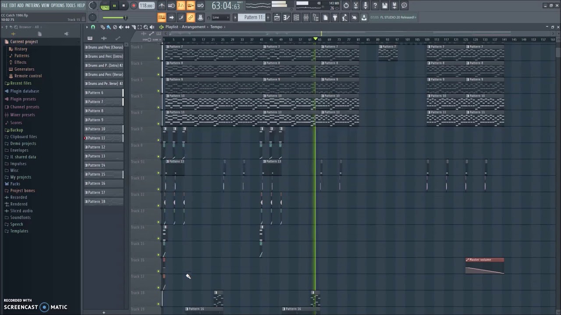Click the help question mark icon
Screen dimensions: 561x315
coord(375,5)
